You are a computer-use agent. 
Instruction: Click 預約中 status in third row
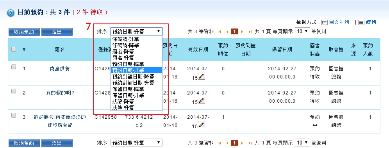click(315, 121)
